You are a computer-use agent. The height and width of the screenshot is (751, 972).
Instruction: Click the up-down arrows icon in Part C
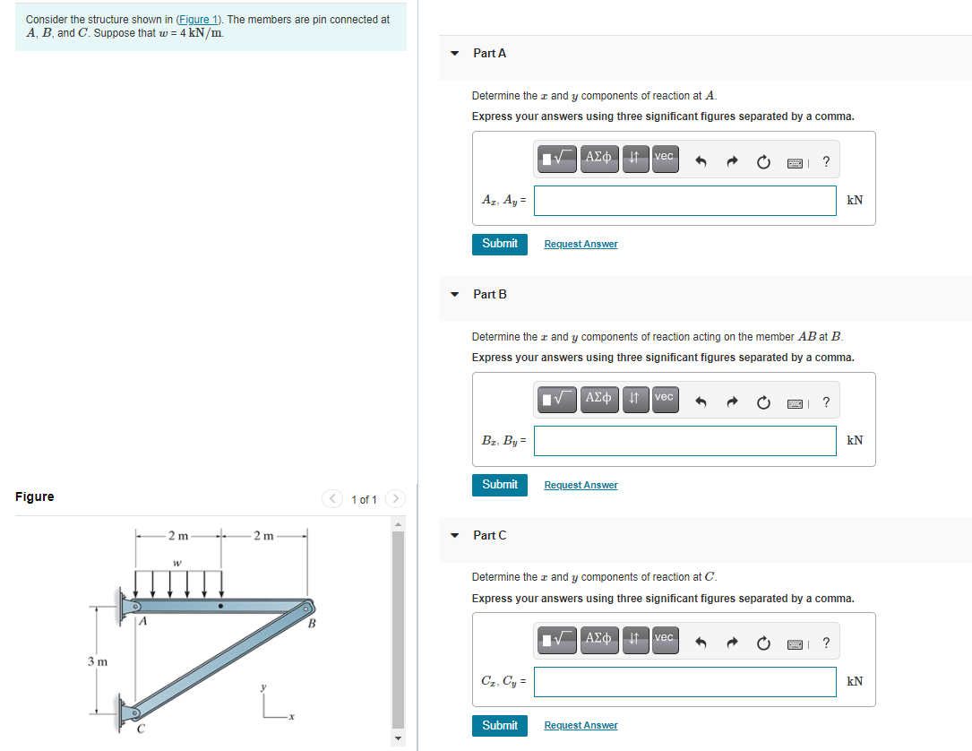635,641
